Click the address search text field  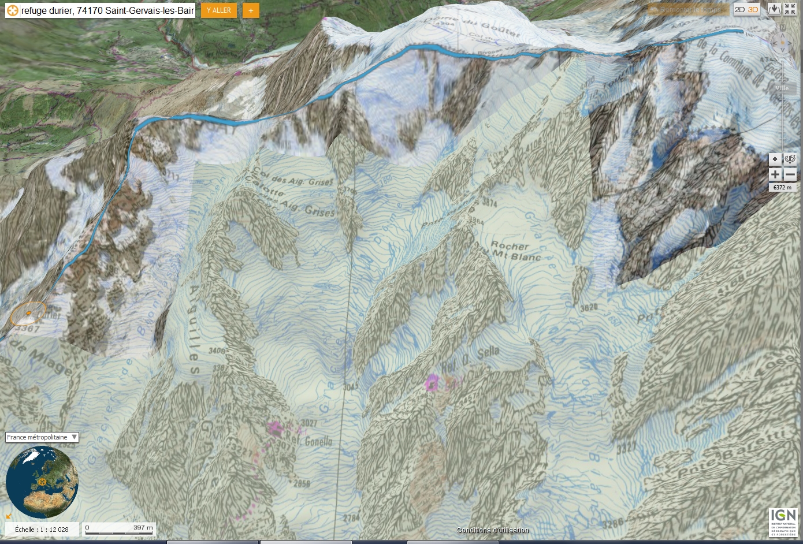[107, 10]
